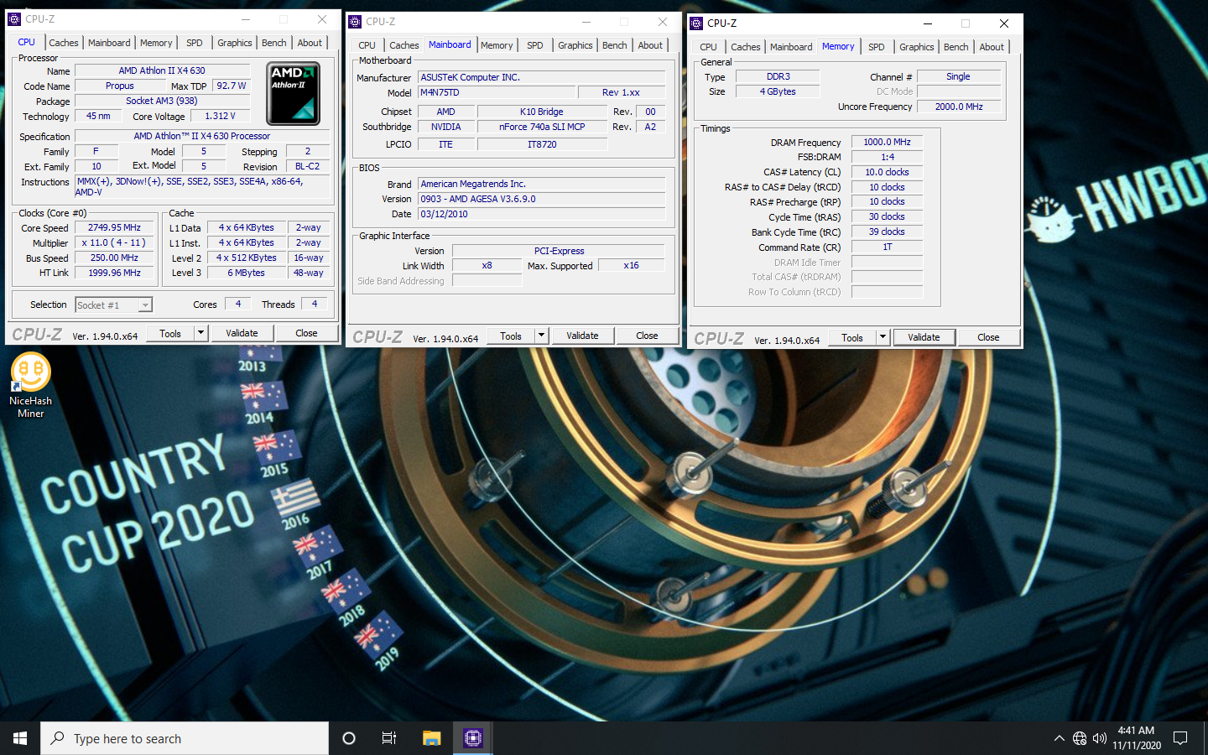Click the CAS# Latency value 10.0 clocks

(x=887, y=172)
